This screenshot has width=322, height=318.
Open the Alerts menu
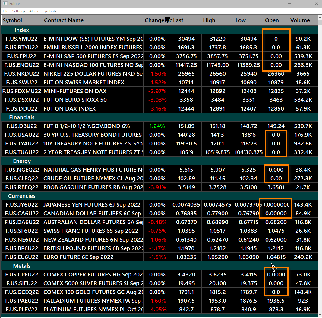pyautogui.click(x=34, y=11)
